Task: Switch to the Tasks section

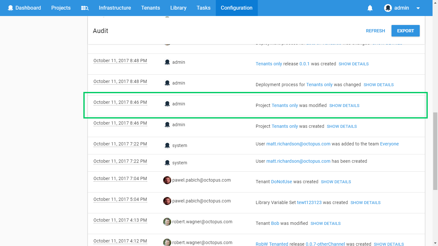Action: pyautogui.click(x=204, y=8)
